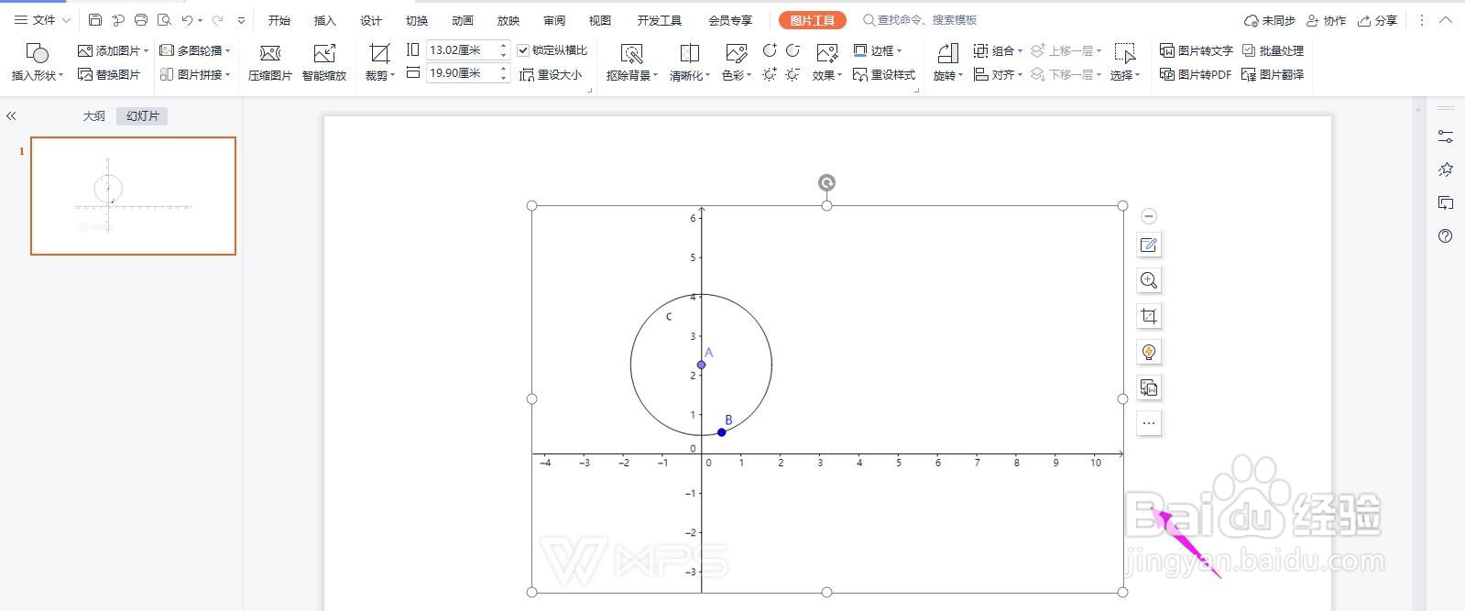Click the magnifier zoom floating icon beside the image
1465x611 pixels.
pos(1149,280)
